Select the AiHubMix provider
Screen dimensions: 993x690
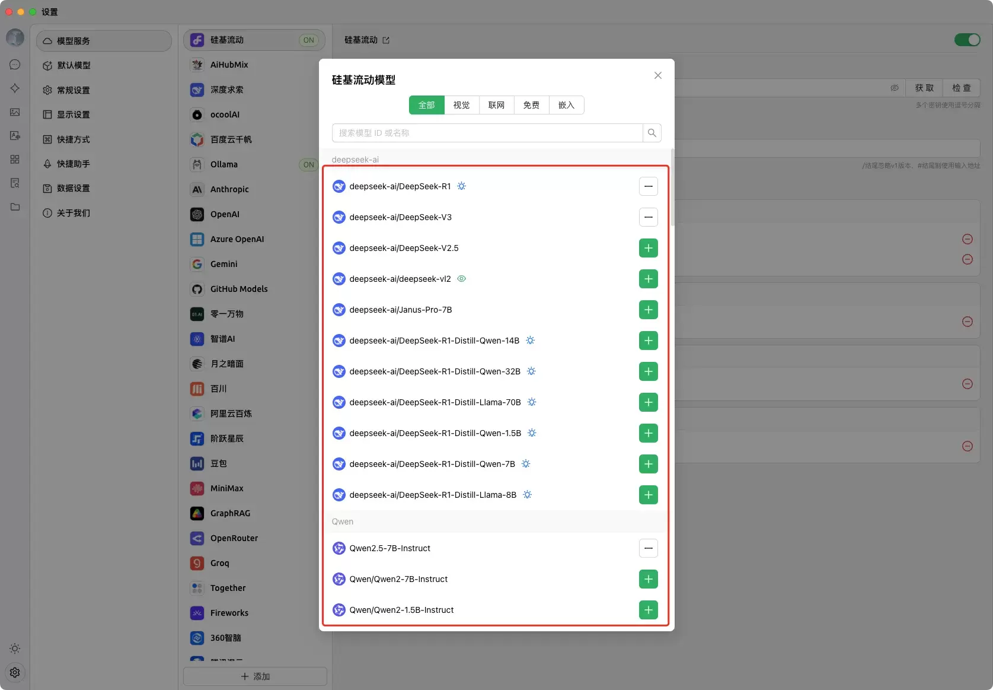[254, 65]
